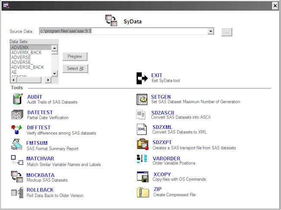
Task: Open the ZIP link
Action: pos(157,189)
